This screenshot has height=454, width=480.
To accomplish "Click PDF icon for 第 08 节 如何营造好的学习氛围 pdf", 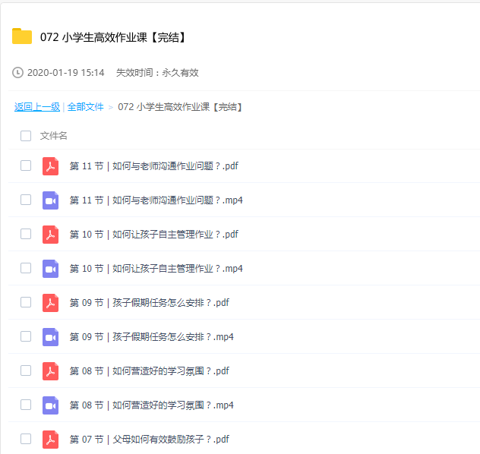I will click(x=51, y=371).
